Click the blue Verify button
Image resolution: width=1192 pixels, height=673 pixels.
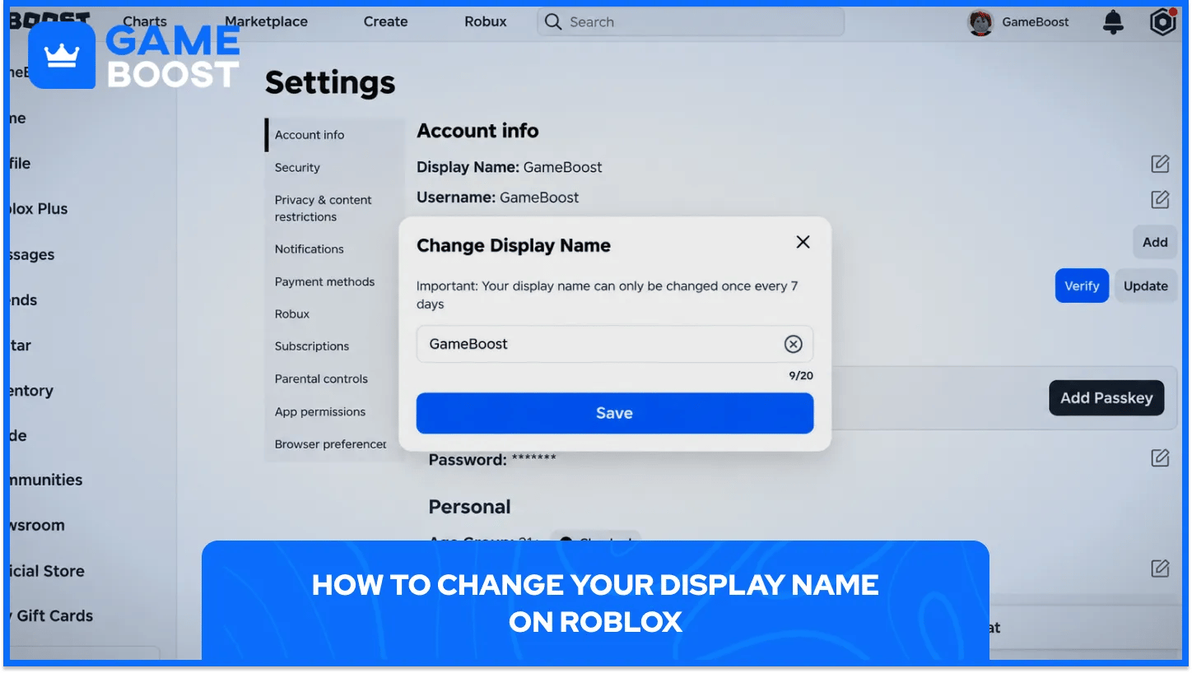point(1082,285)
